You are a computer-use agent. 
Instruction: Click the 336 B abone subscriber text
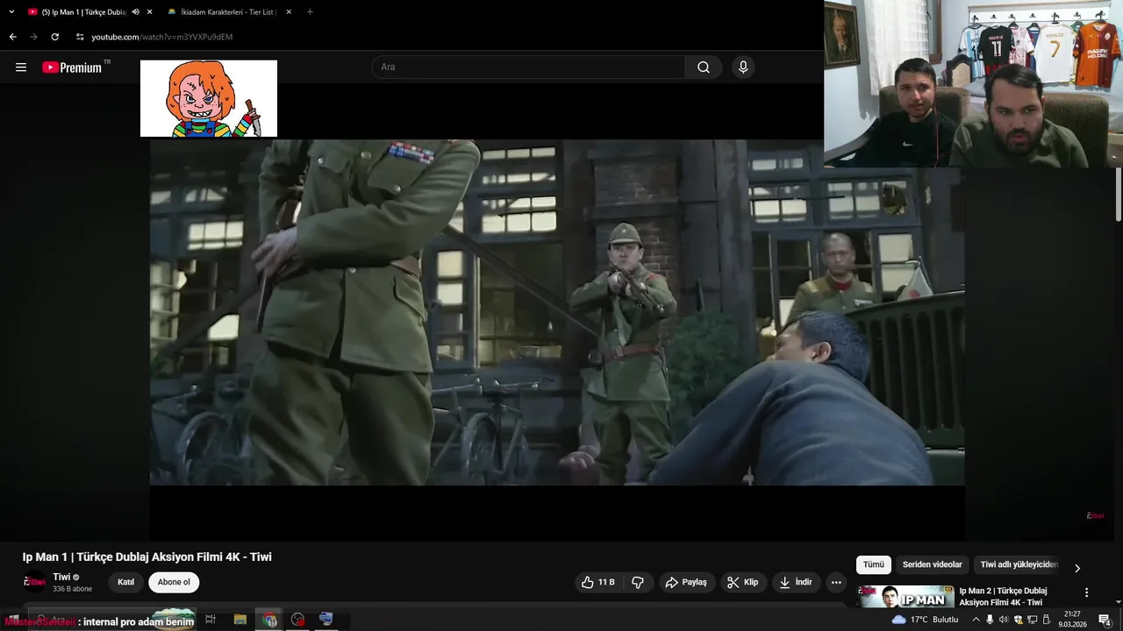click(73, 589)
